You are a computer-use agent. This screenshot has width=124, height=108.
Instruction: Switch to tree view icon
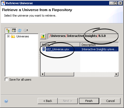(x=8, y=31)
